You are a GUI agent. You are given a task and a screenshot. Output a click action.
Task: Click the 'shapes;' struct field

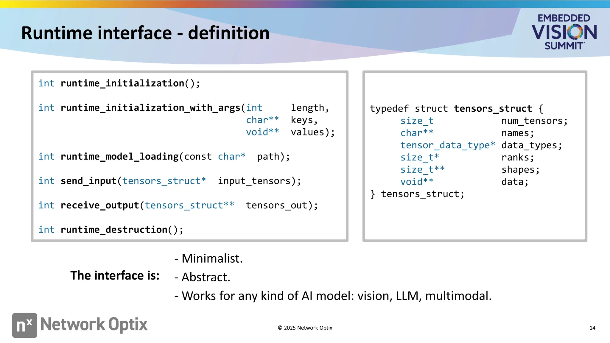tap(520, 170)
